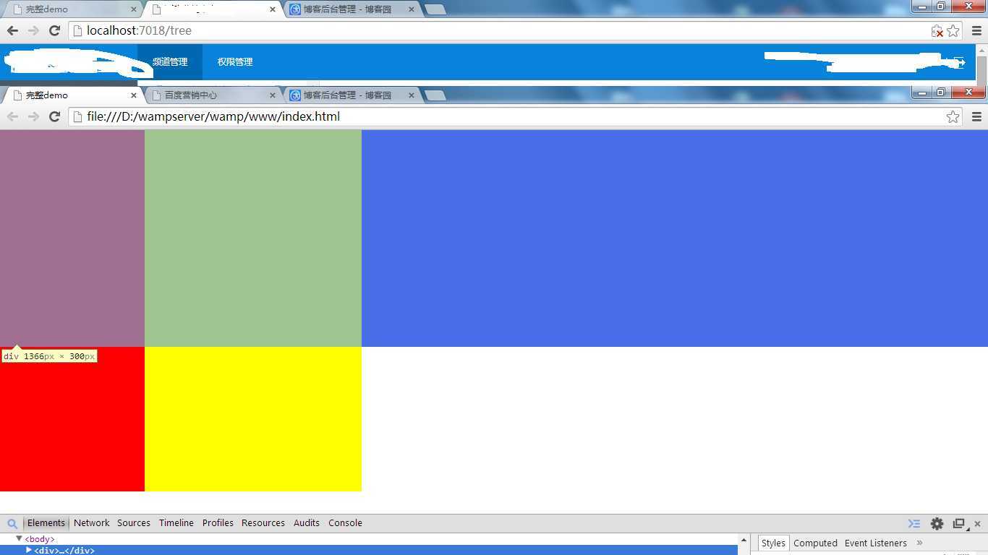Screen dimensions: 988x555
Task: Select the highlighted div row in Elements
Action: click(369, 550)
